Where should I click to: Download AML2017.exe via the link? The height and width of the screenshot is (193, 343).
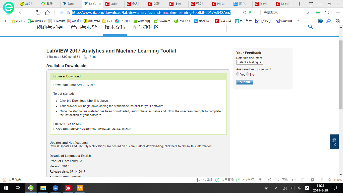(x=86, y=85)
